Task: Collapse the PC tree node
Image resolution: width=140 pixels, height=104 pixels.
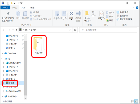Action: [x=2, y=59]
